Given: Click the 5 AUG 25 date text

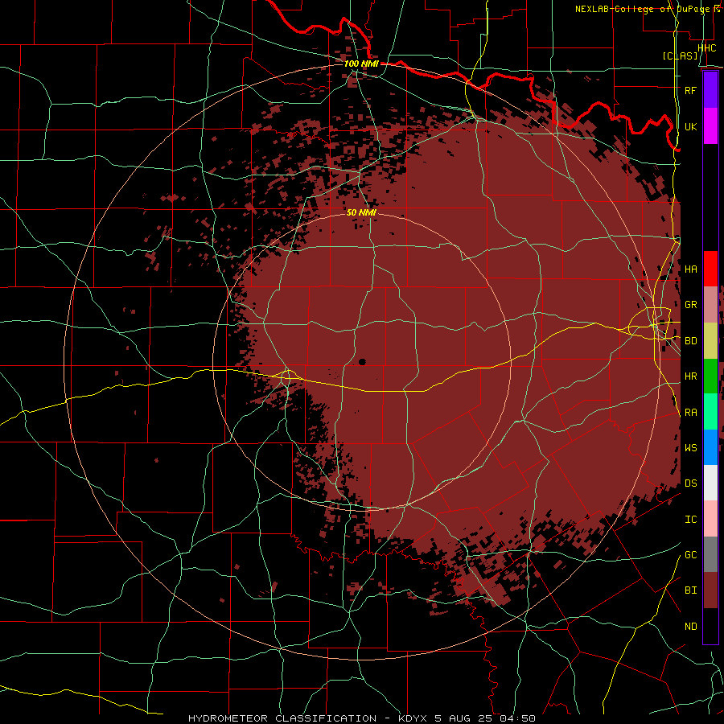Looking at the screenshot, I should pos(464,718).
